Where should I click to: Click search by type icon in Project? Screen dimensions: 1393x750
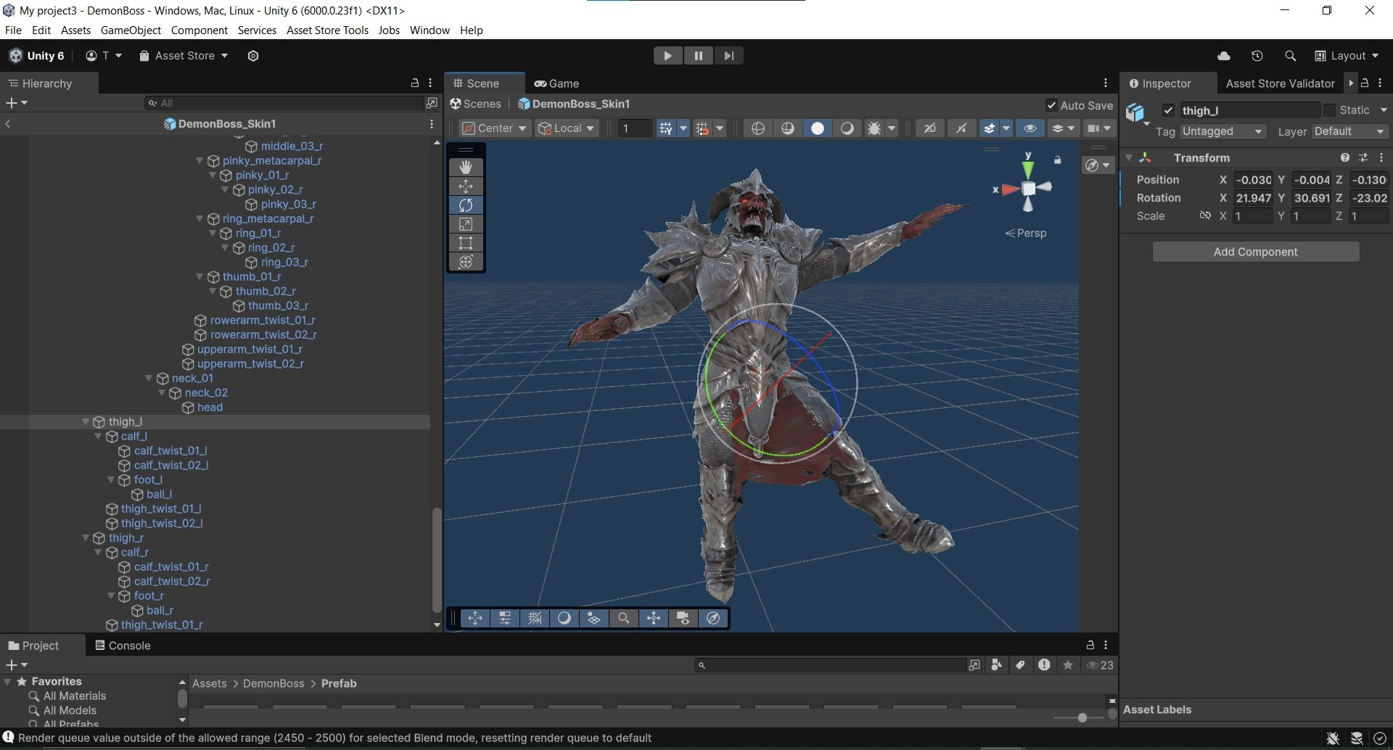(996, 665)
